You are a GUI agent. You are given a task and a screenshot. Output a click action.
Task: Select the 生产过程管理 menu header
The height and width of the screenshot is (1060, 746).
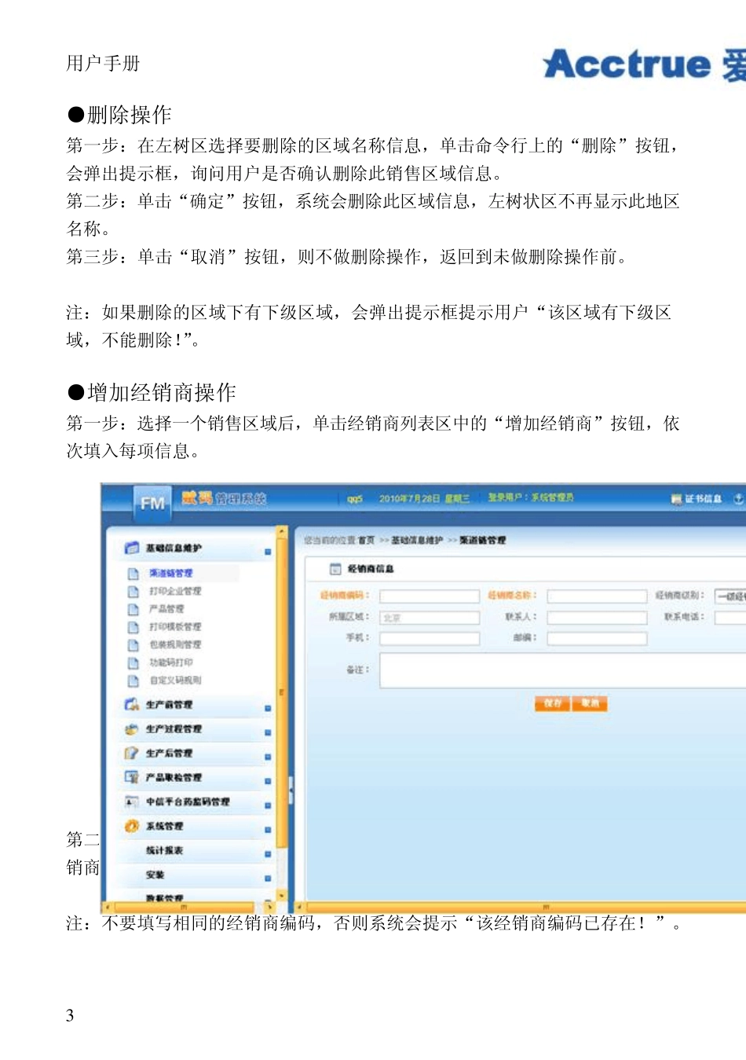pos(174,730)
